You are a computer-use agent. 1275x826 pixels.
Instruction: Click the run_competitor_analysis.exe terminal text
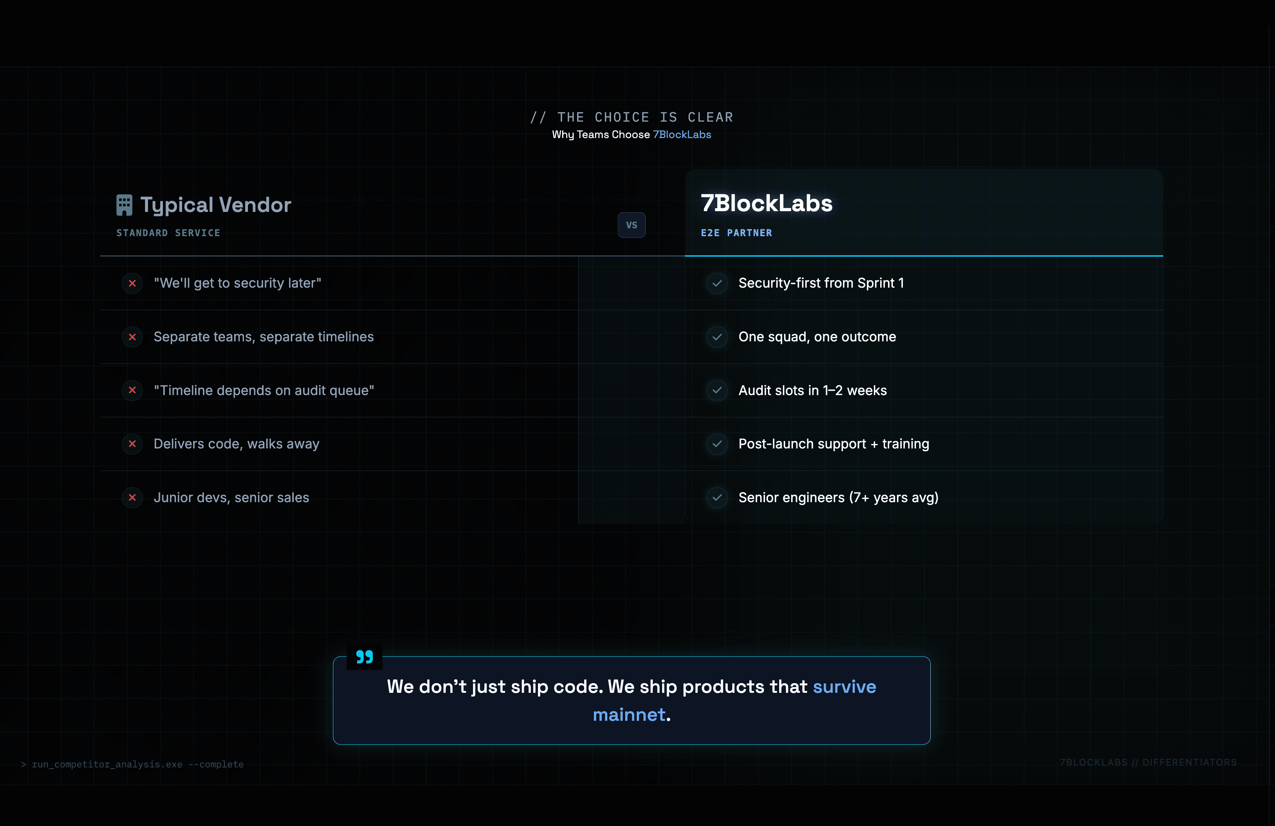click(137, 764)
